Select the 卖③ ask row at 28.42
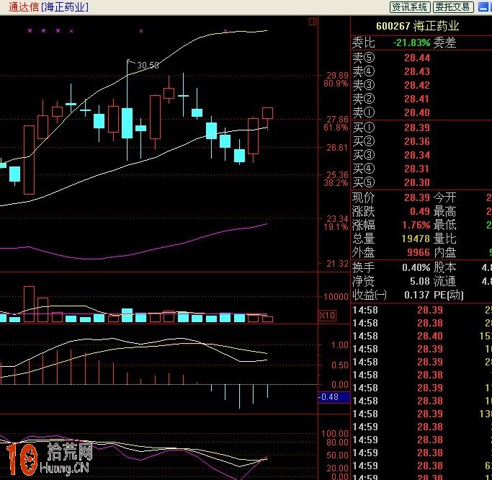492x480 pixels. pyautogui.click(x=421, y=85)
